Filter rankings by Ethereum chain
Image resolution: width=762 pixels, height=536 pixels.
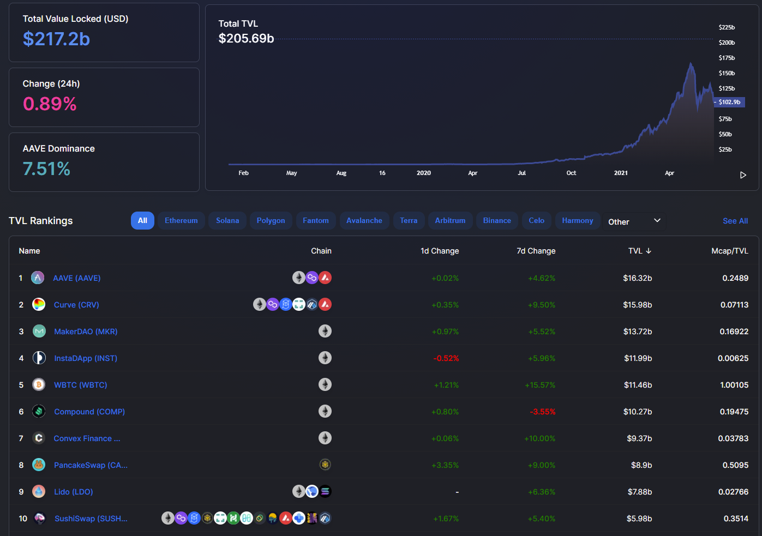pos(181,221)
